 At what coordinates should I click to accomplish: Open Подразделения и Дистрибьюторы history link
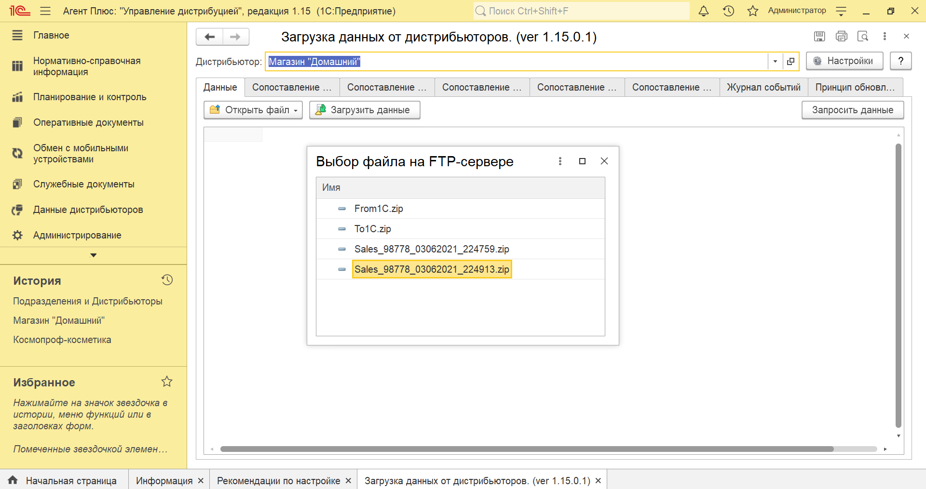(x=88, y=301)
